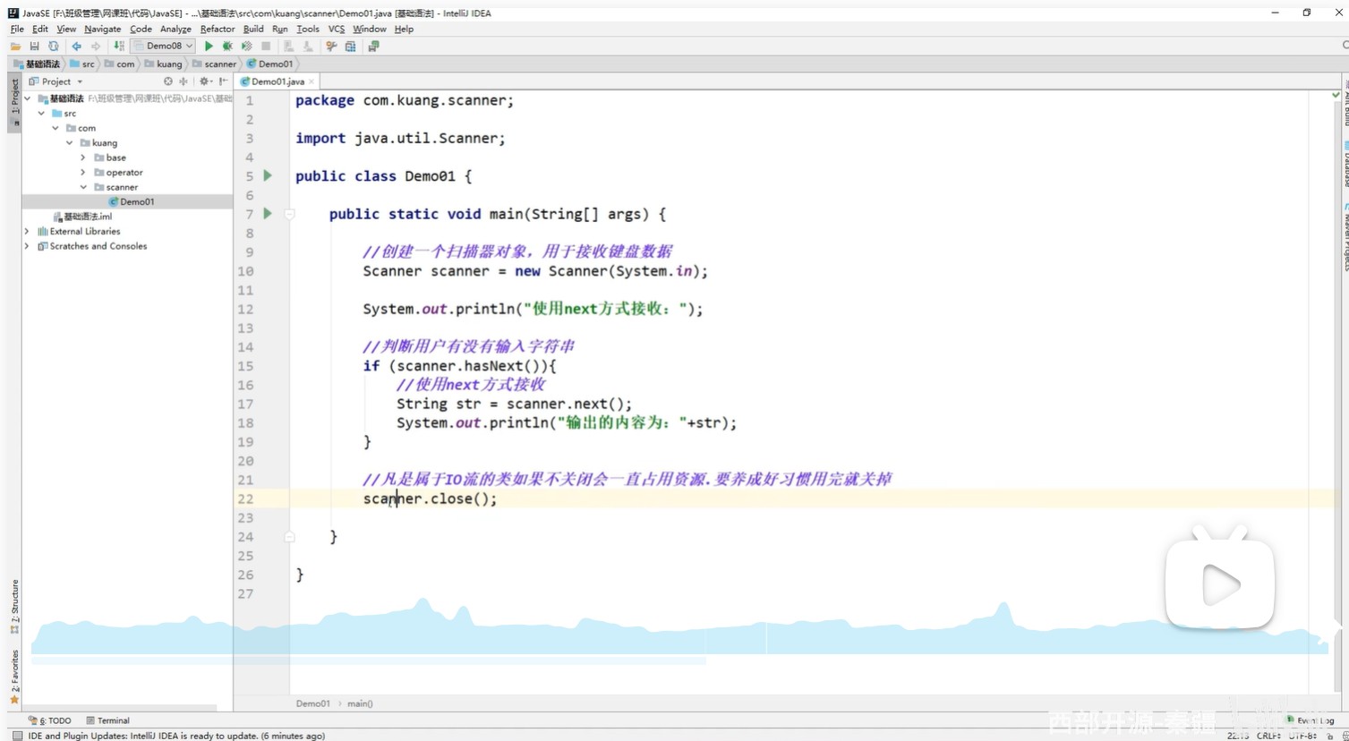The height and width of the screenshot is (741, 1349).
Task: Collapse the main method fold marker at line 7
Action: pos(289,214)
